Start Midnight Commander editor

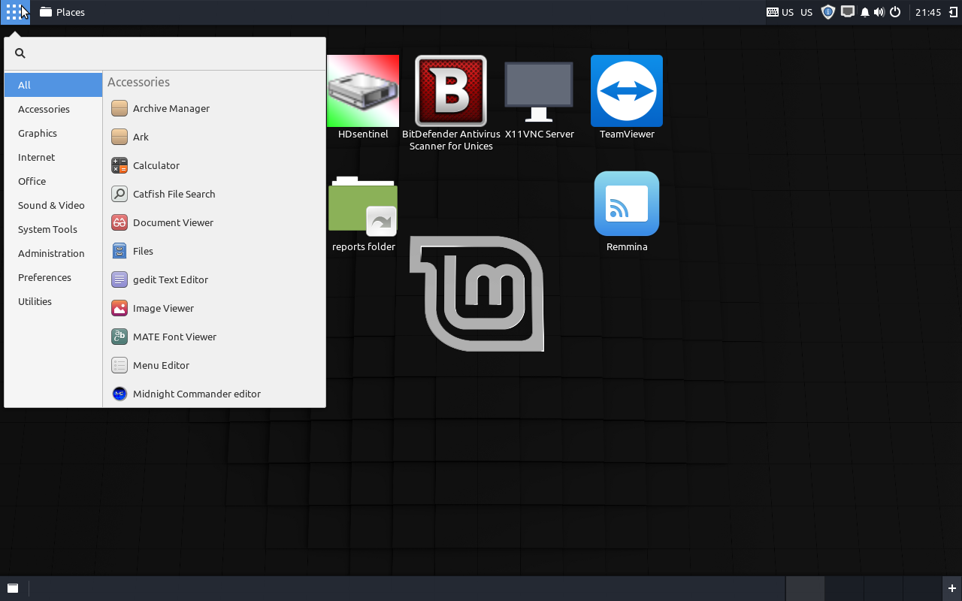tap(213, 394)
